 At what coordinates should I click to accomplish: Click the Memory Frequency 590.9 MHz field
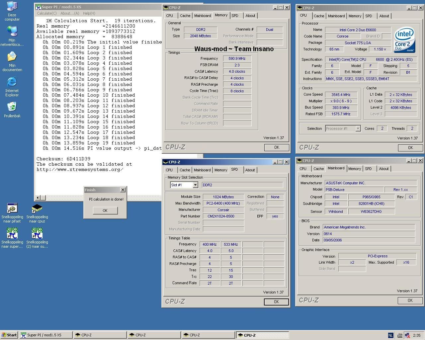click(237, 58)
